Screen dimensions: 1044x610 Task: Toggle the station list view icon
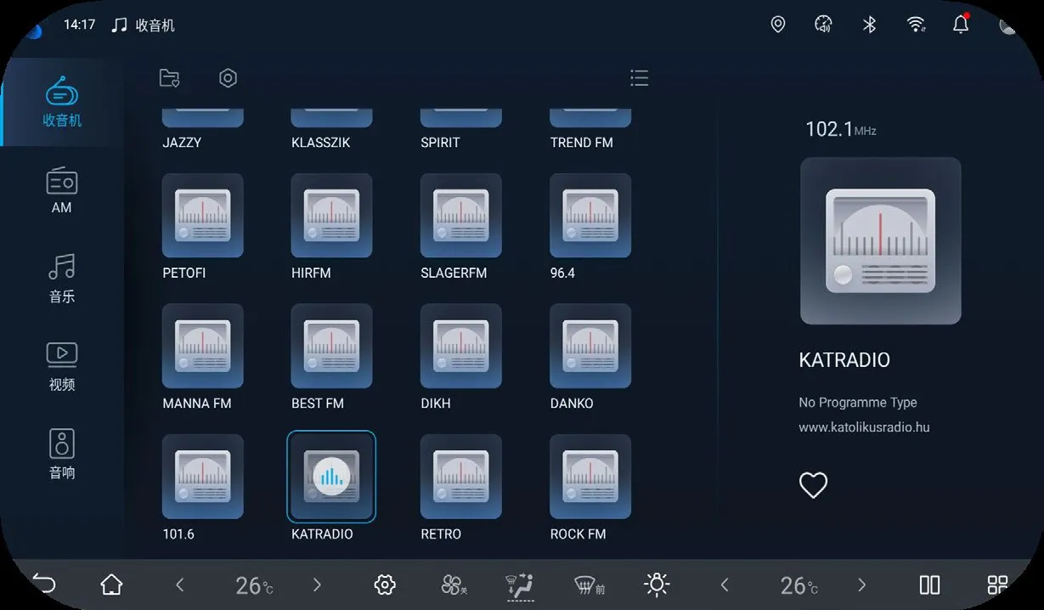click(x=640, y=78)
